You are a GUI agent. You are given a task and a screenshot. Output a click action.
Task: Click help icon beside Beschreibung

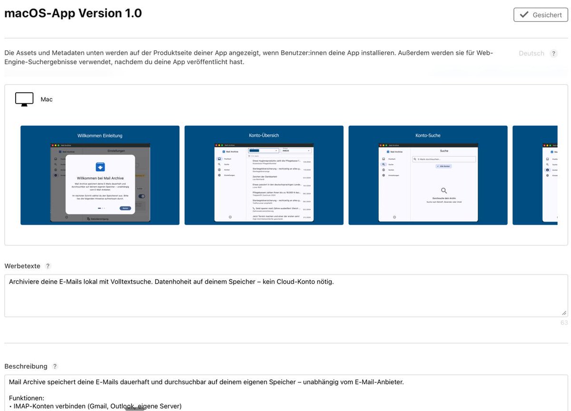pos(55,366)
